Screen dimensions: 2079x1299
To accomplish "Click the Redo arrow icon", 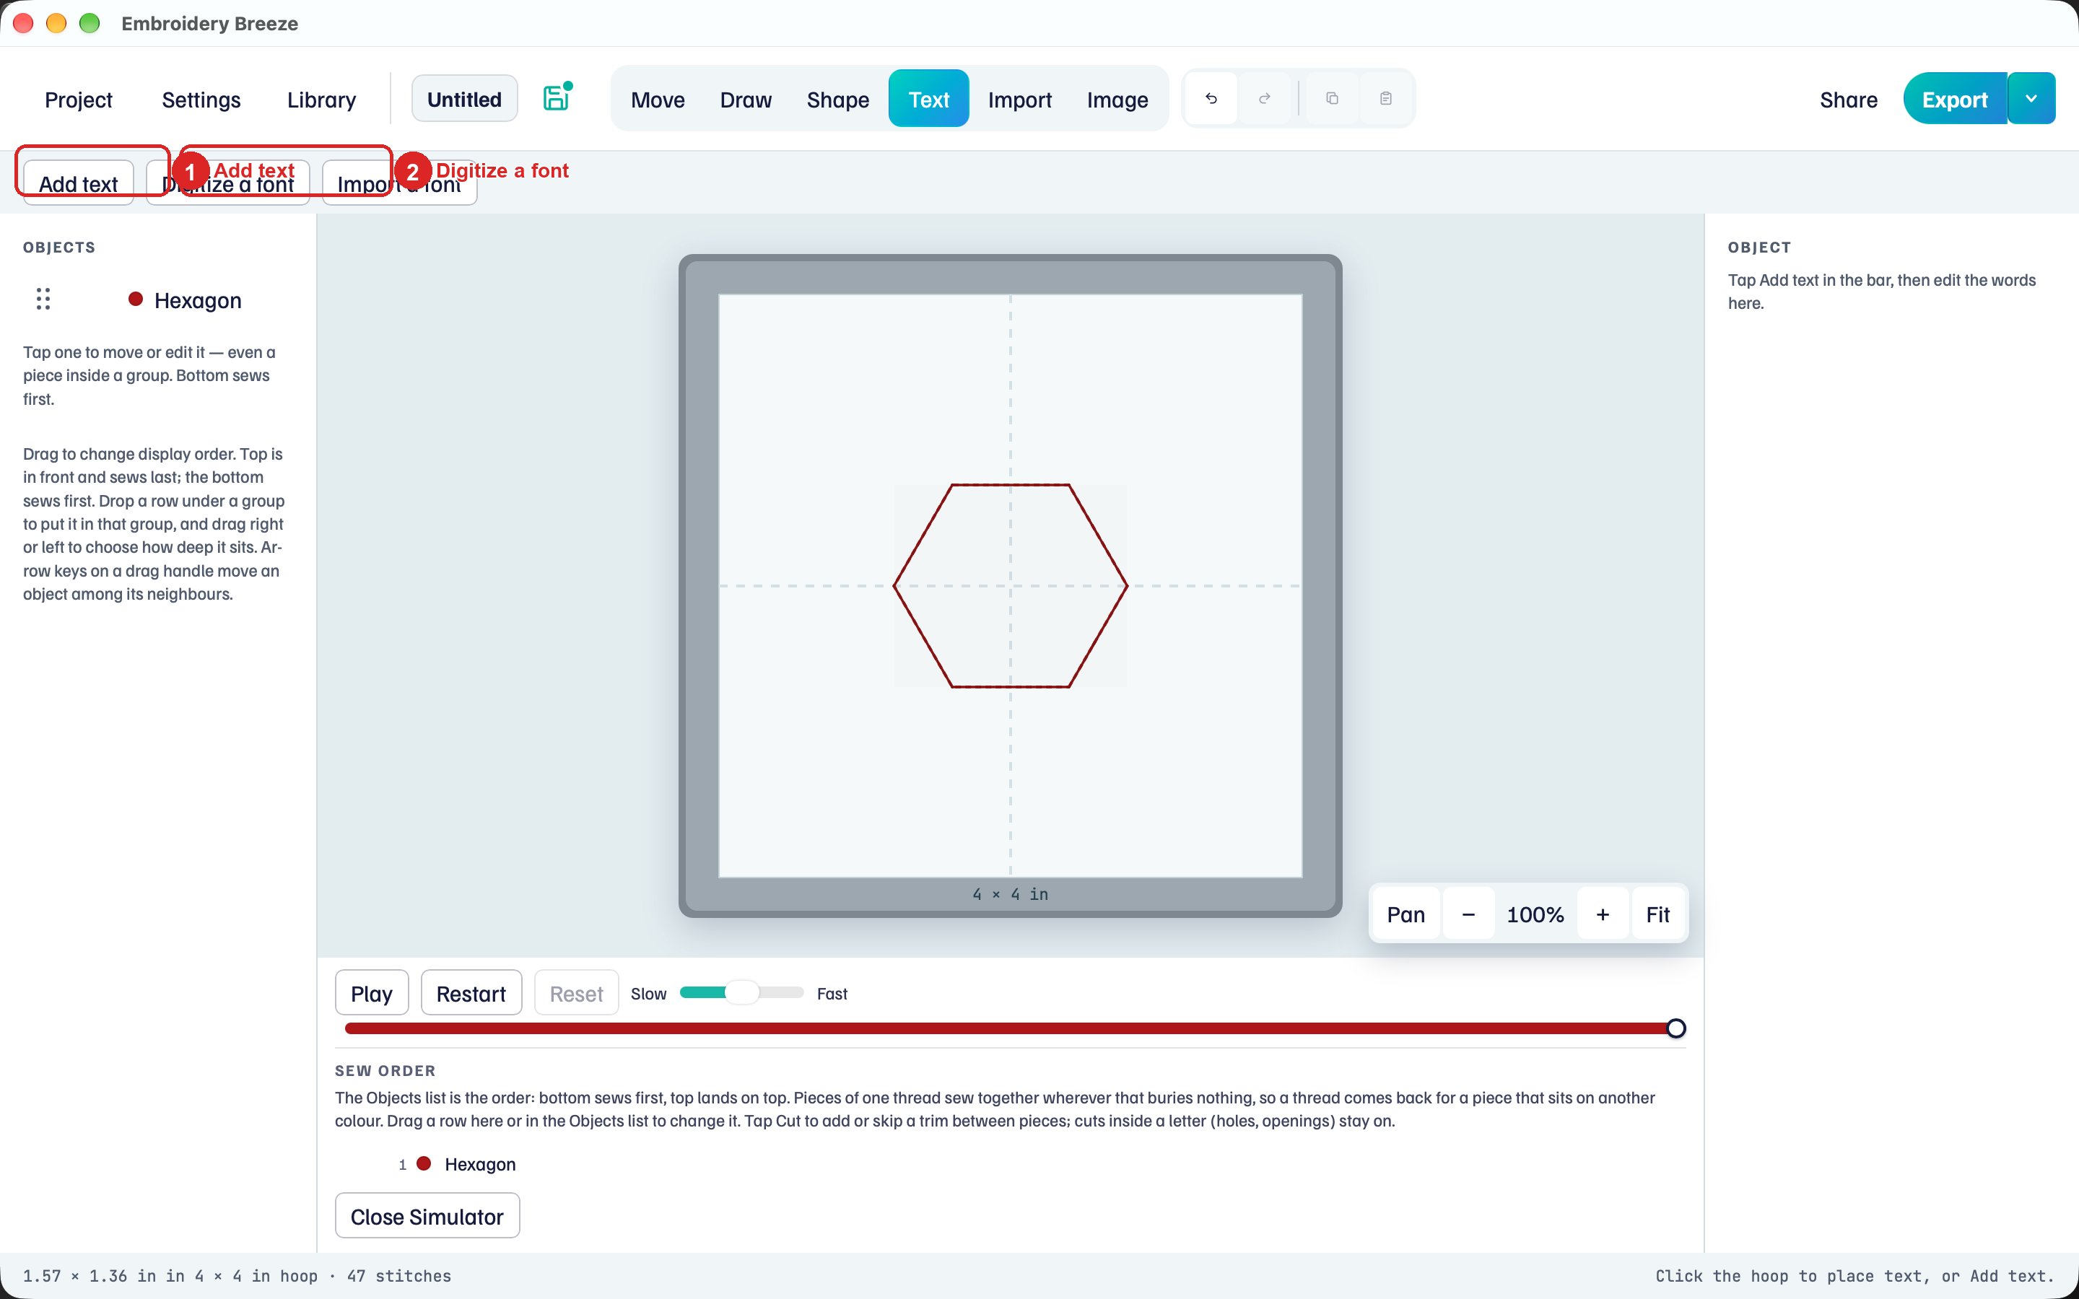I will click(x=1265, y=99).
